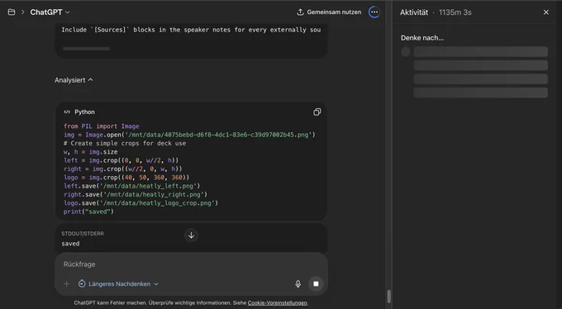The image size is (562, 309).
Task: Click the scroll-to-bottom arrow button
Action: click(x=191, y=235)
